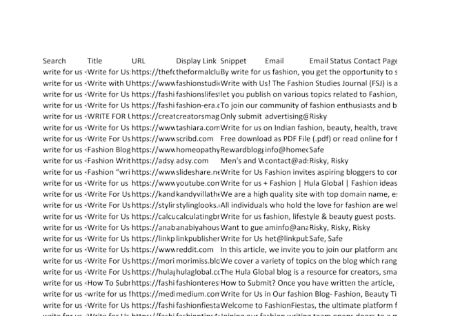Screen dimensions: 469x316
Task: Click snippet 'We are a high quality site'
Action: point(309,194)
